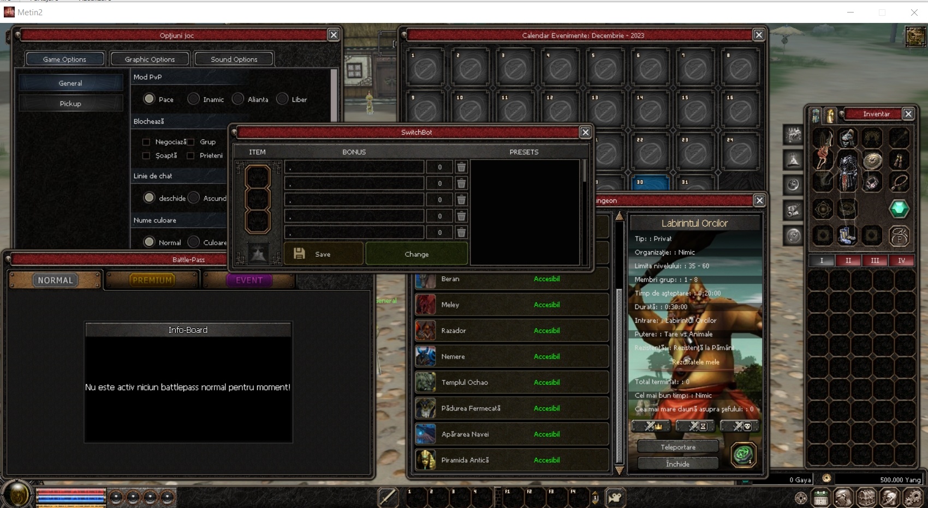The image size is (928, 508).
Task: Open the settings gears icon in bottom bar
Action: [913, 498]
